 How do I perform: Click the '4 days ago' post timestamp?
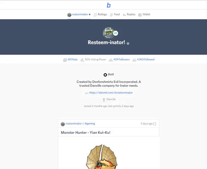pyautogui.click(x=147, y=124)
